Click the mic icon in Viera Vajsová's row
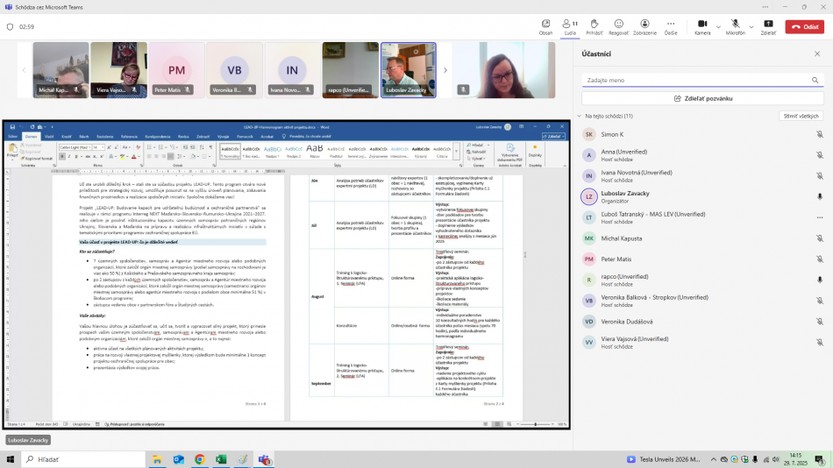This screenshot has height=468, width=833. pos(820,342)
